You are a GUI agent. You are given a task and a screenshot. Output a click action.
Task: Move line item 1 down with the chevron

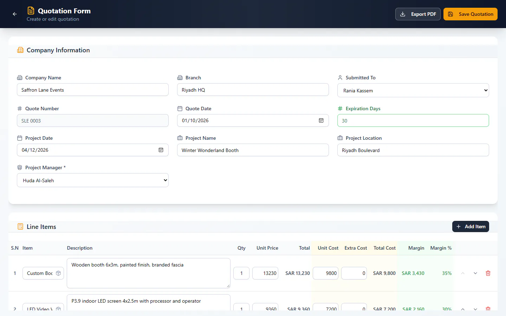click(475, 273)
